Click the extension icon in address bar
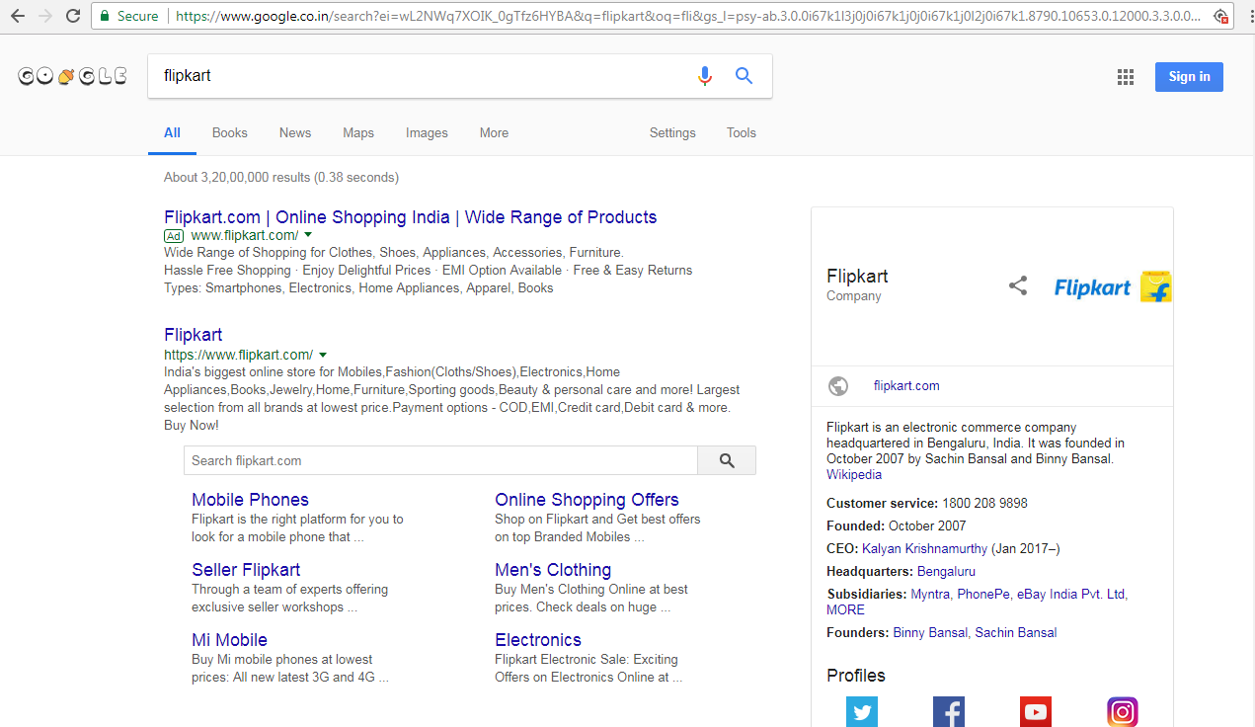This screenshot has width=1255, height=727. point(1221,16)
